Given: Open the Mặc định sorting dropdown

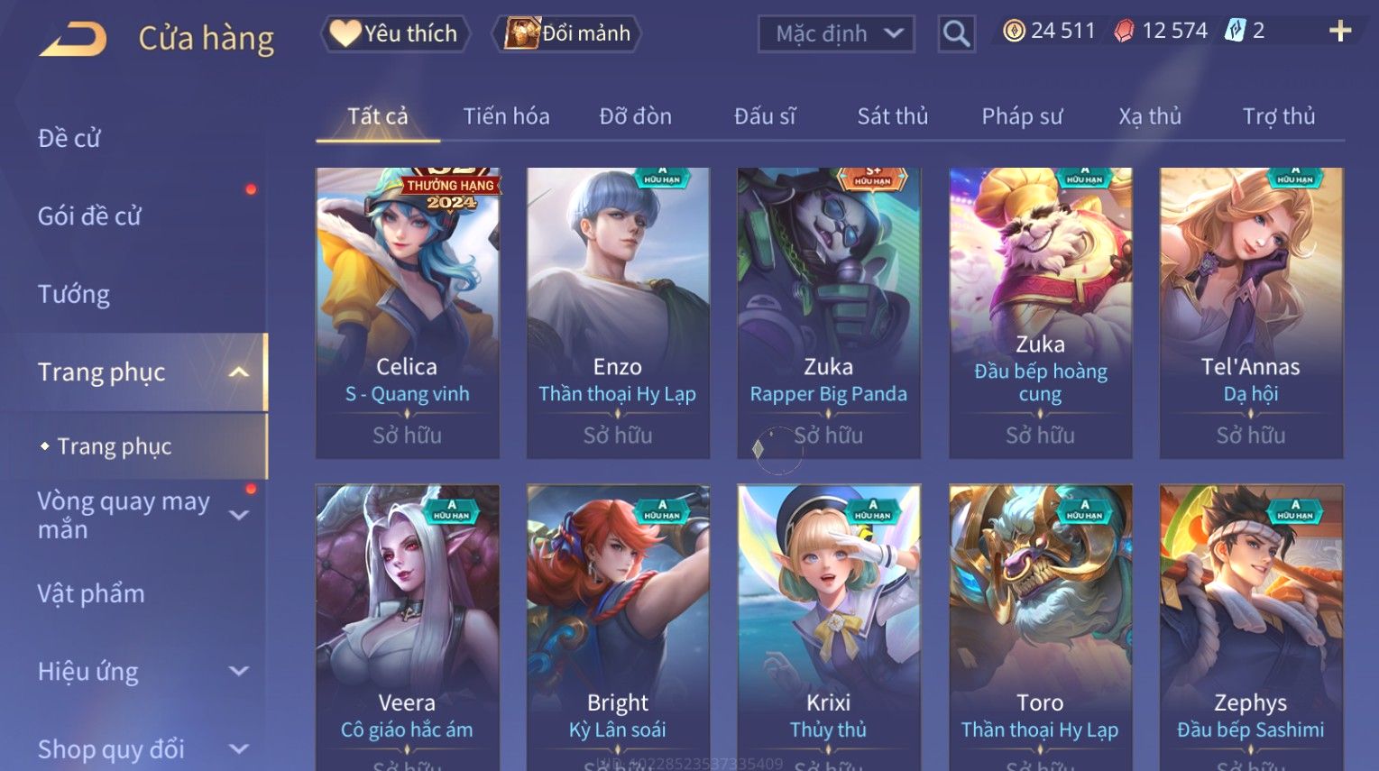Looking at the screenshot, I should click(836, 34).
